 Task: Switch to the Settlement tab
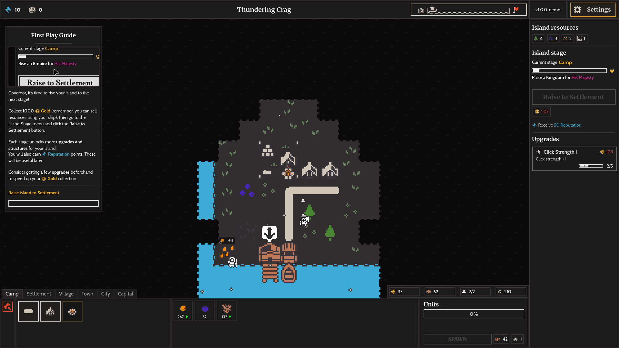39,294
